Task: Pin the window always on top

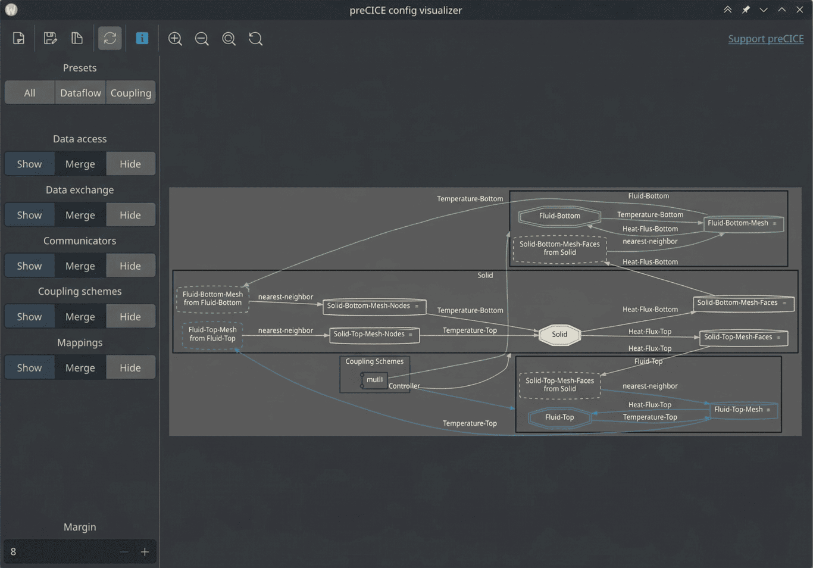Action: click(745, 10)
